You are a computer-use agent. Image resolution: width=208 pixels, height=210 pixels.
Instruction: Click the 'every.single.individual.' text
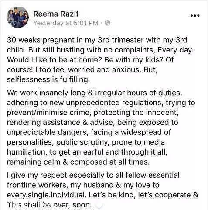(x=47, y=195)
